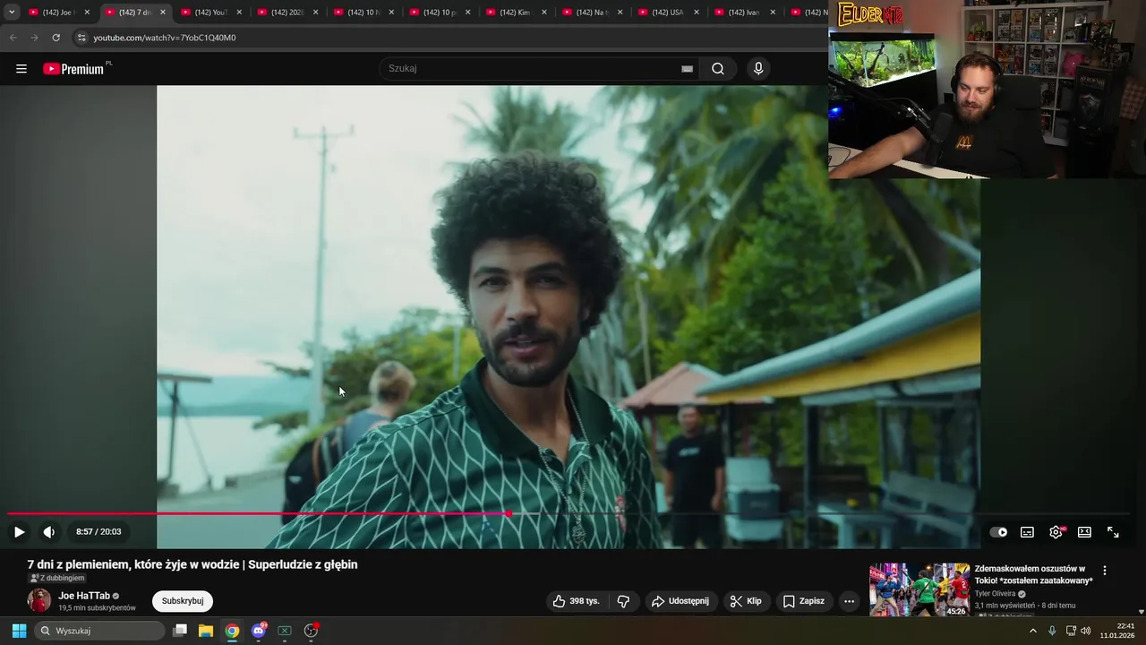This screenshot has width=1146, height=645.
Task: Open Chrome from the taskbar
Action: point(232,631)
